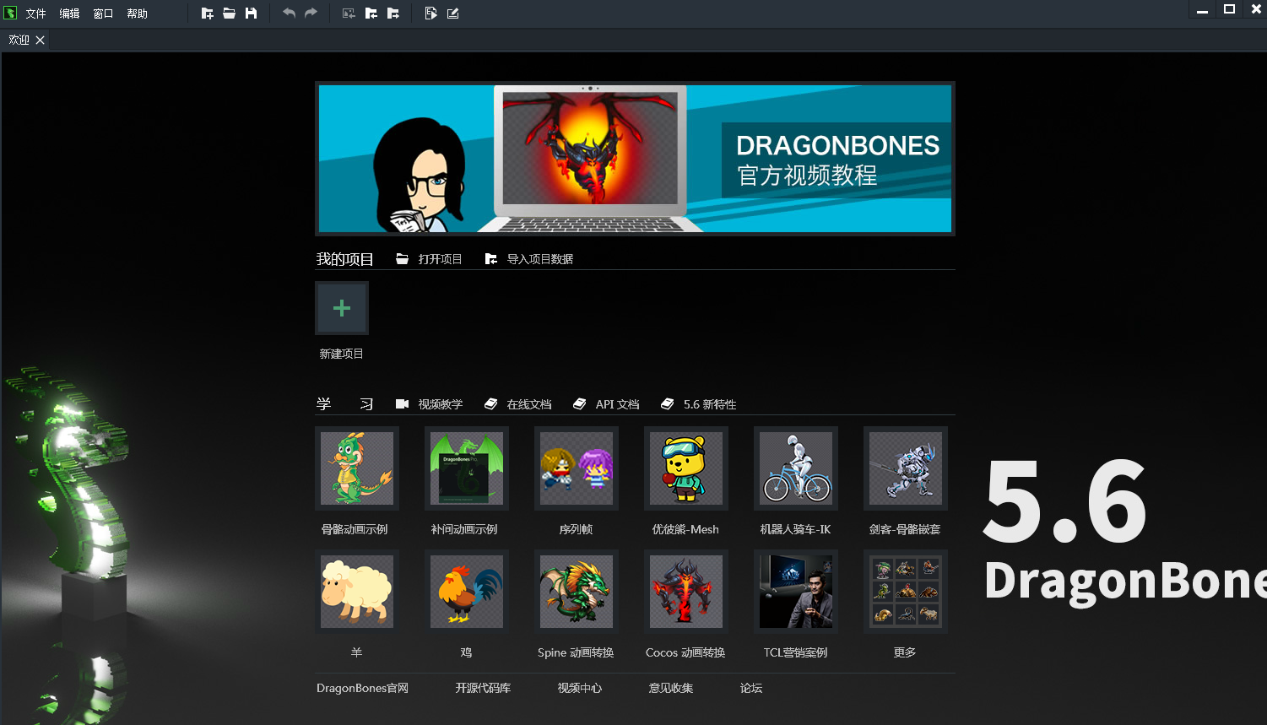Click the folder icon beside 打开项目

403,259
